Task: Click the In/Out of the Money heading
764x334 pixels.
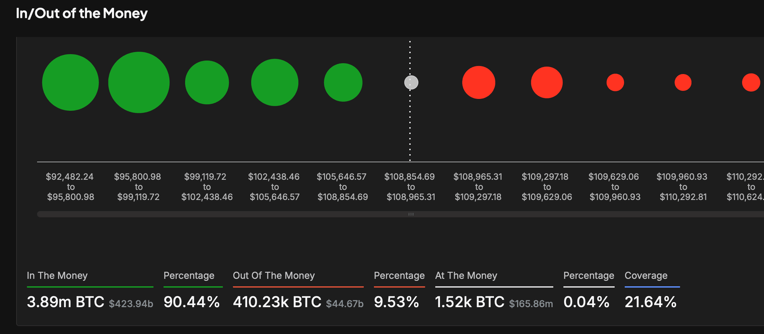Action: (82, 13)
